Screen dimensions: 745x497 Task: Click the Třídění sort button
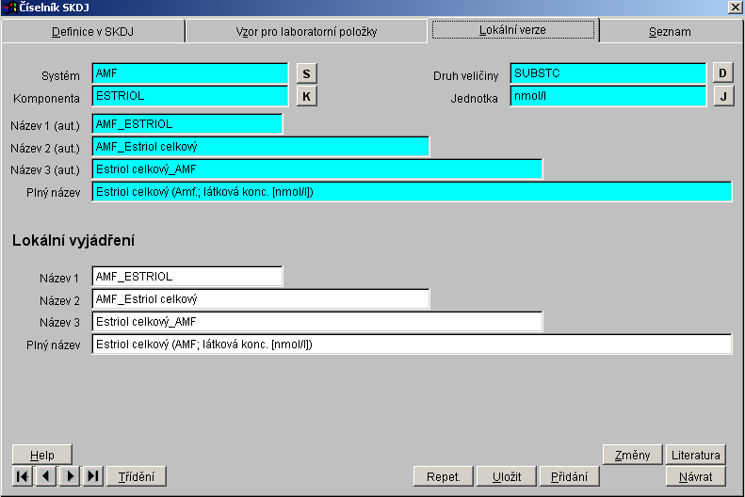137,476
